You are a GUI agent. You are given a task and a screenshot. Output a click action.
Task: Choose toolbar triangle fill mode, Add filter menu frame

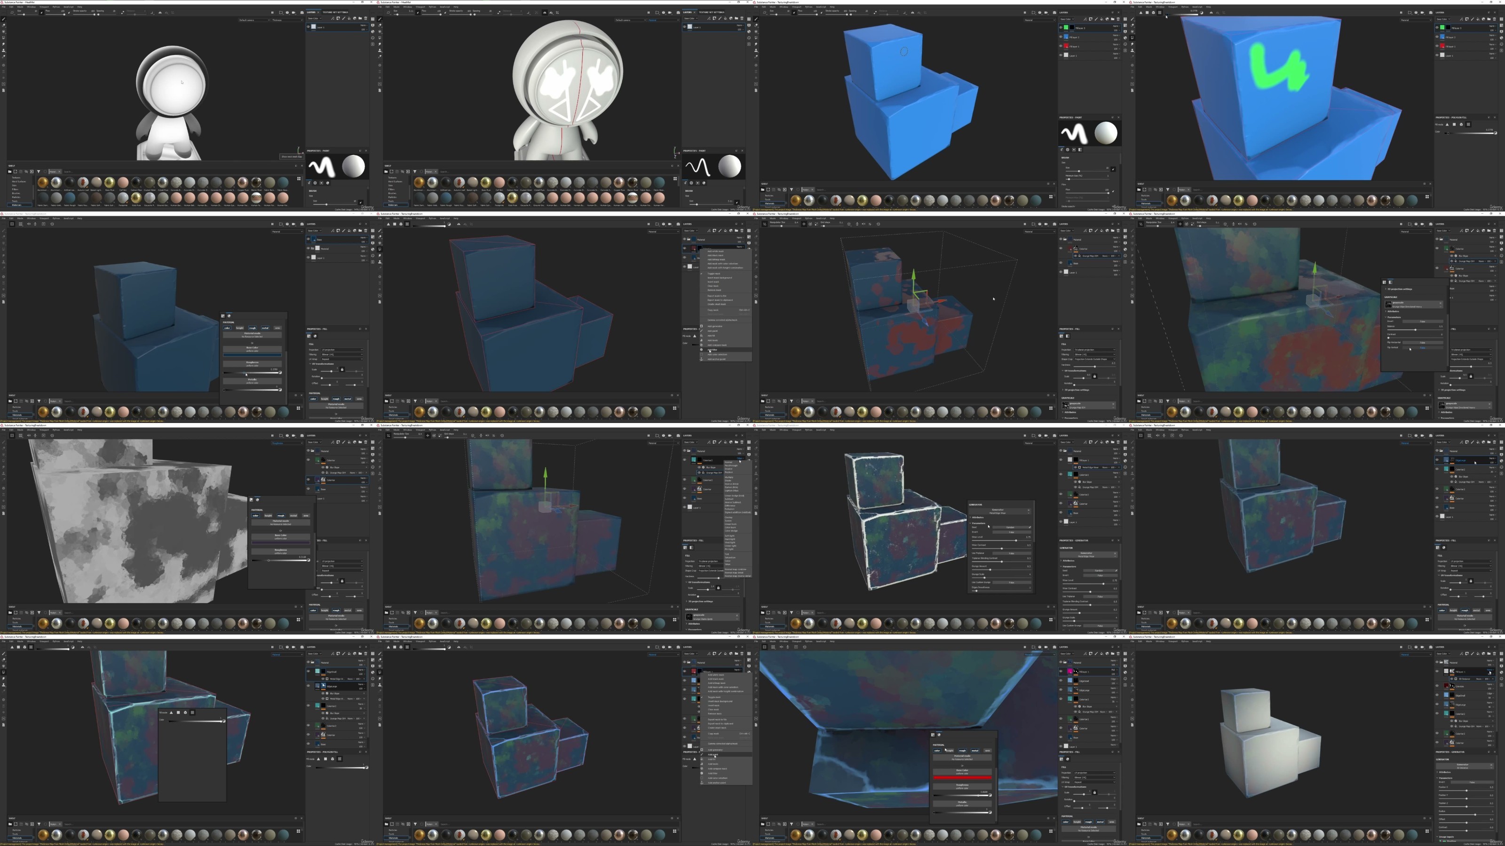(x=388, y=224)
